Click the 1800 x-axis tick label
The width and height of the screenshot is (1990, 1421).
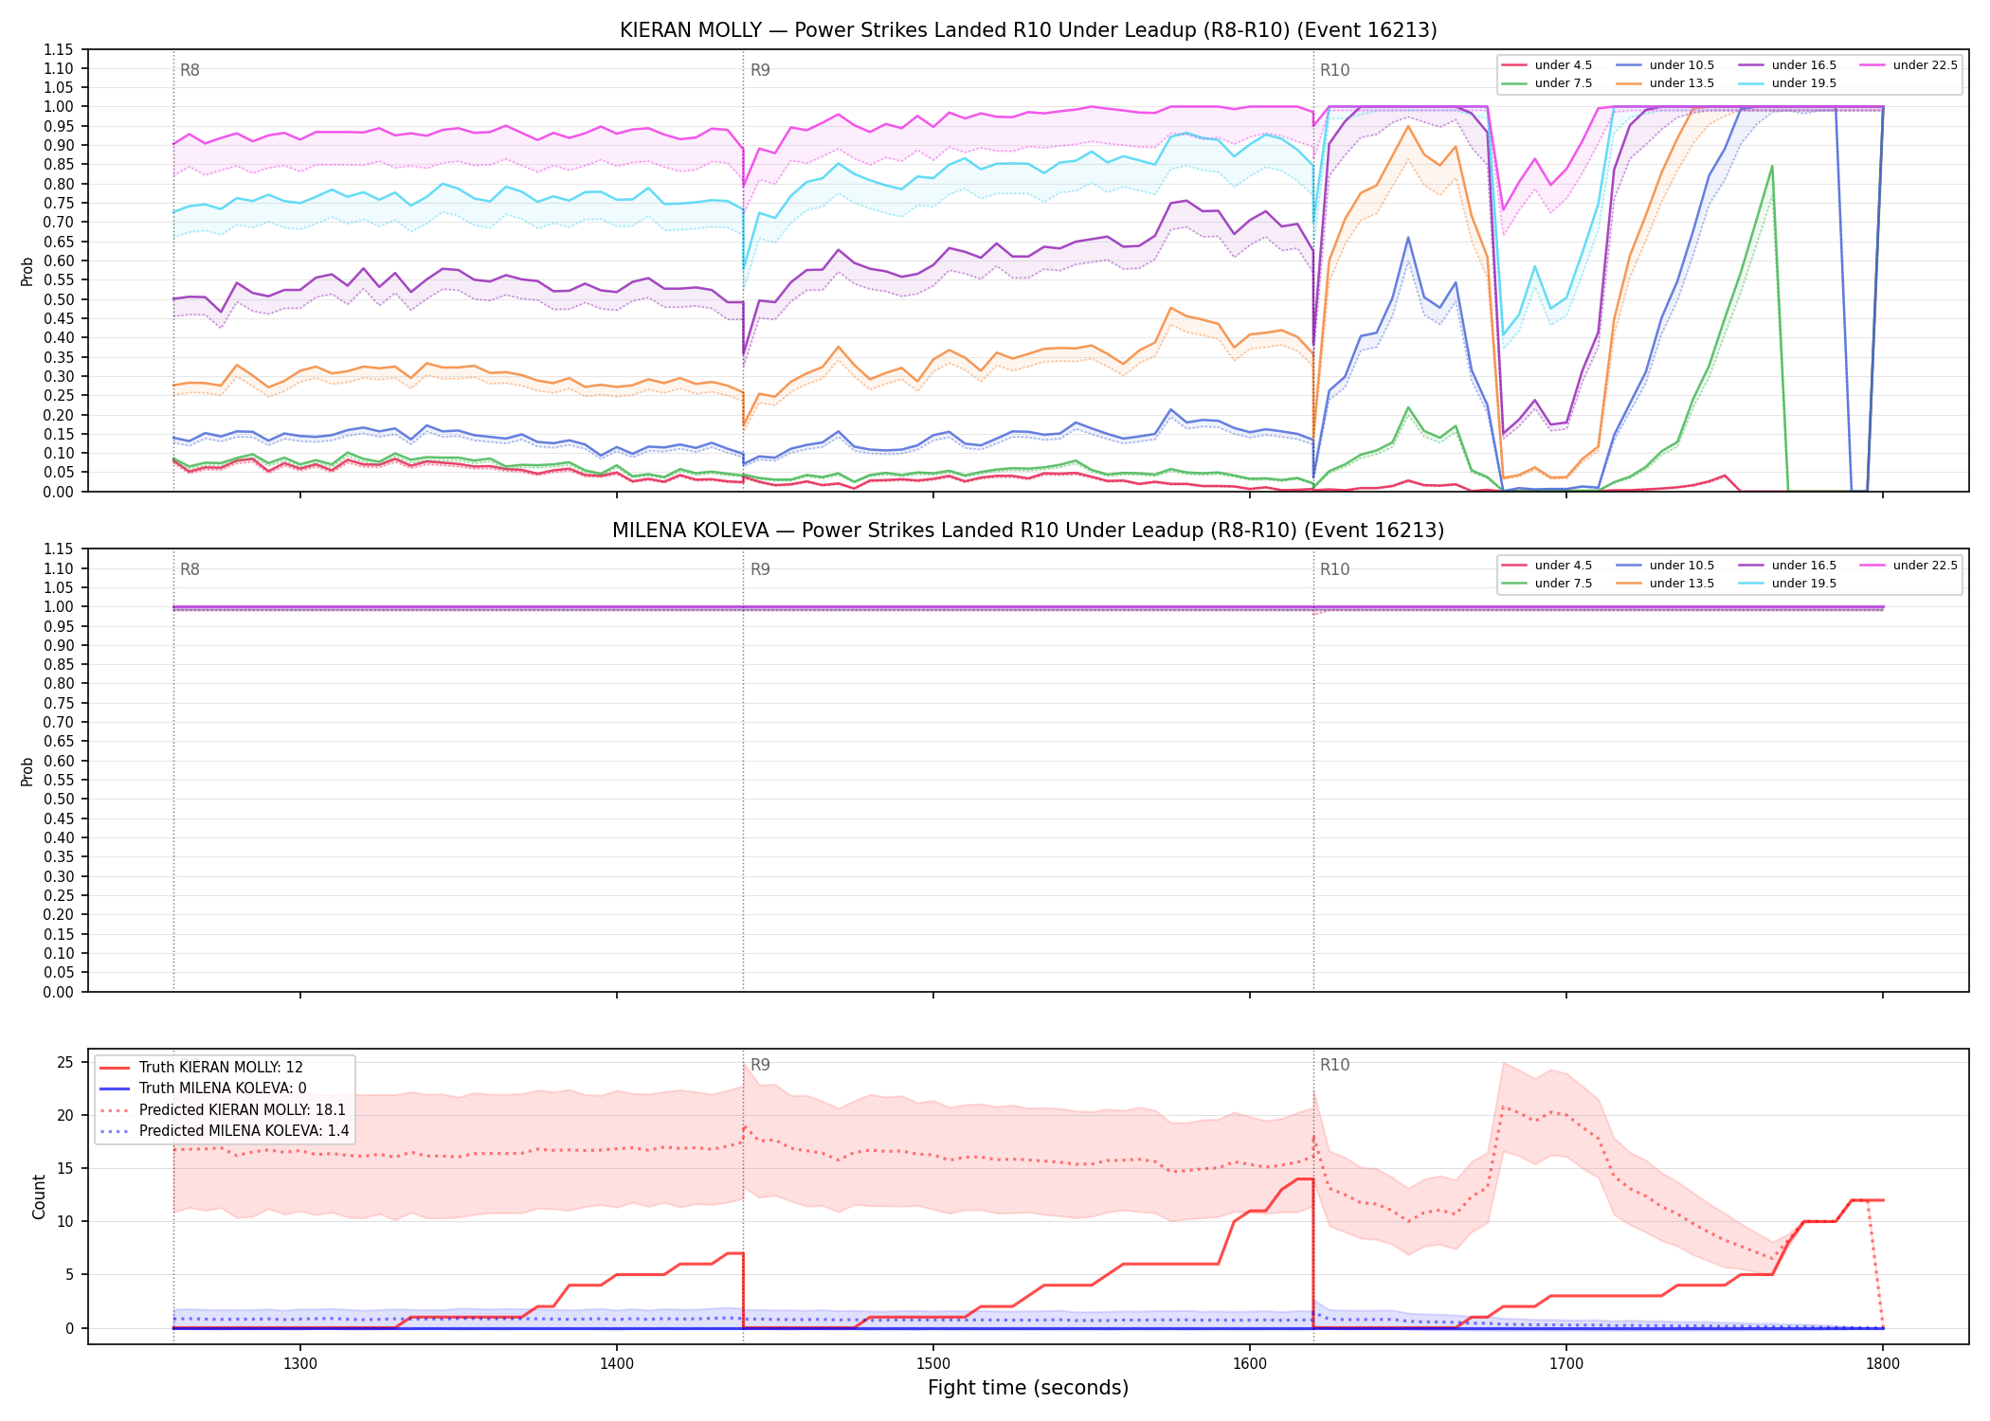[x=1883, y=1362]
